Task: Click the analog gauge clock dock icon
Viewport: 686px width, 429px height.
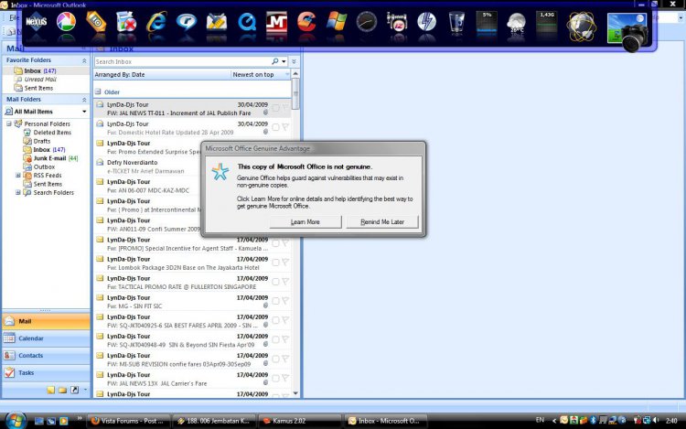Action: [x=367, y=22]
